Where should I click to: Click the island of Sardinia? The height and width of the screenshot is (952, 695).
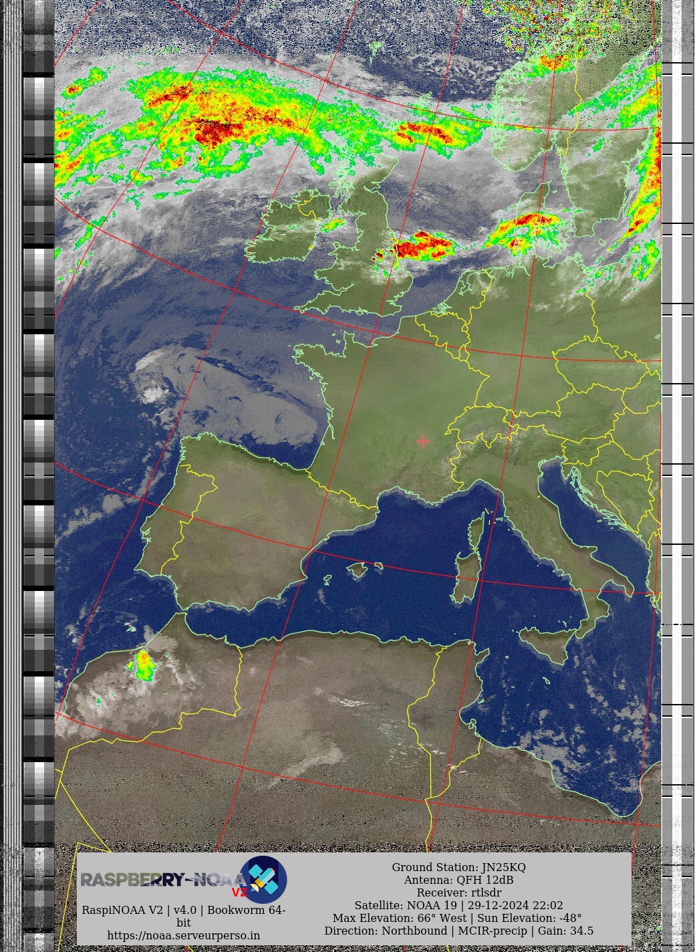465,580
